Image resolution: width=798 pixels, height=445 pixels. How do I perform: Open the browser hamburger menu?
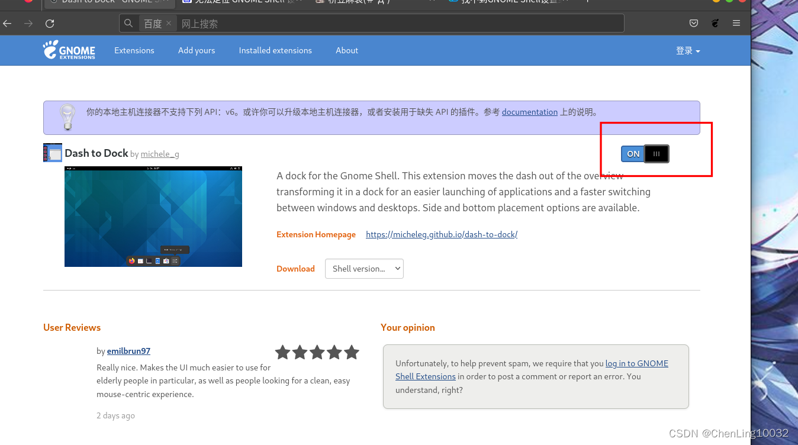coord(736,23)
